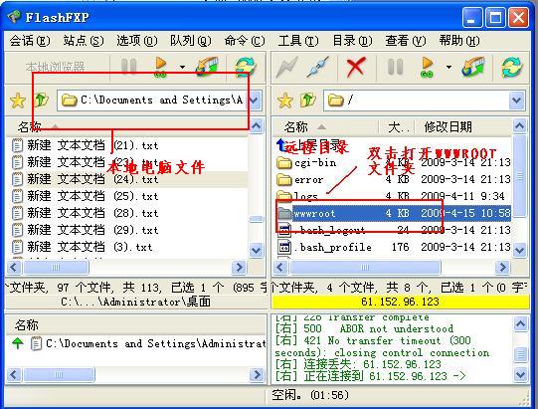
Task: Open the 工具(T) menu
Action: [297, 41]
